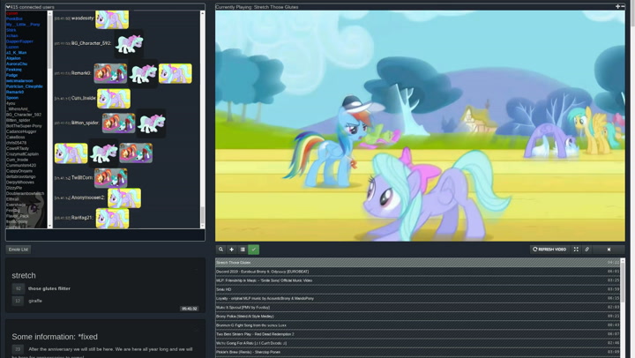Viewport: 635px width, 358px height.
Task: Select 'We're Going For A Ride' entry
Action: coord(417,343)
